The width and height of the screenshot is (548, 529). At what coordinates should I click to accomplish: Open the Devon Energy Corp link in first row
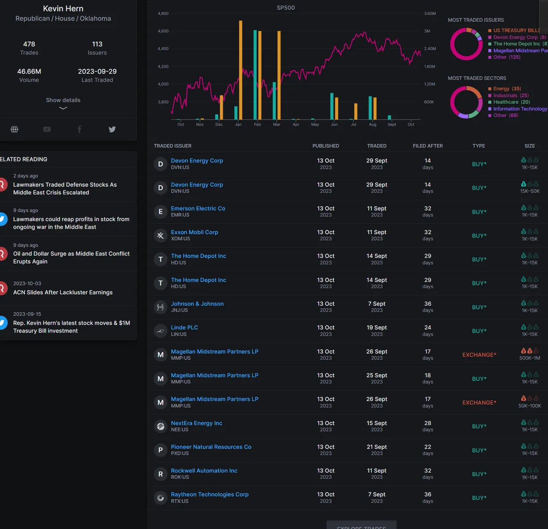[197, 160]
